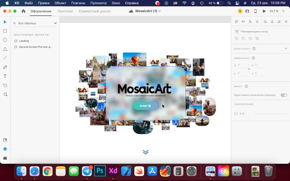Adjust the opacity slider handle

tap(252, 114)
